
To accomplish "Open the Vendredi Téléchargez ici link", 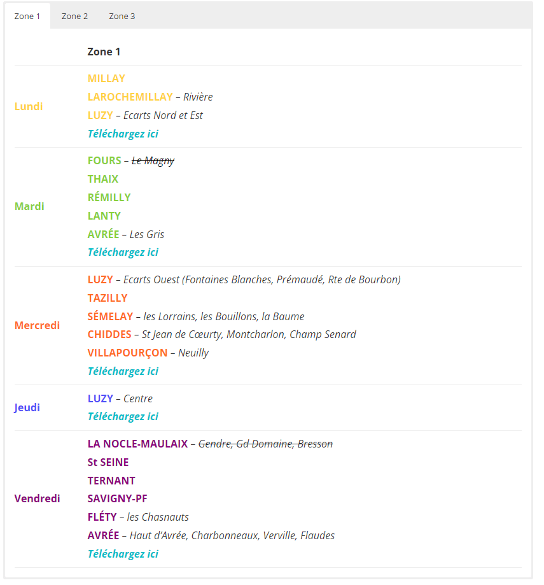I will coord(123,554).
